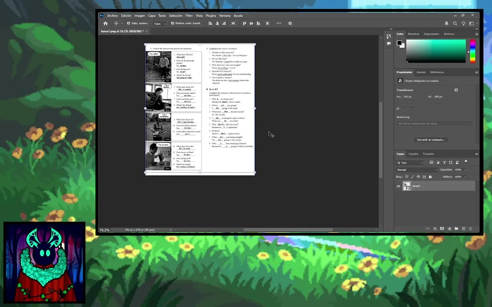Close the tarea1.png document tab

(x=146, y=31)
